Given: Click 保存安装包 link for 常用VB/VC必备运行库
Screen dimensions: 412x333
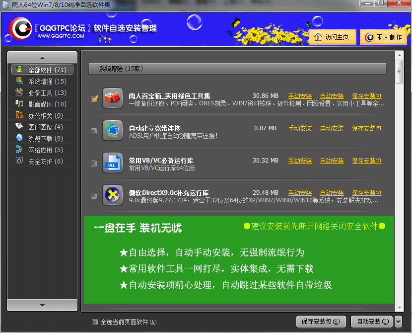Looking at the screenshot, I should [x=366, y=161].
